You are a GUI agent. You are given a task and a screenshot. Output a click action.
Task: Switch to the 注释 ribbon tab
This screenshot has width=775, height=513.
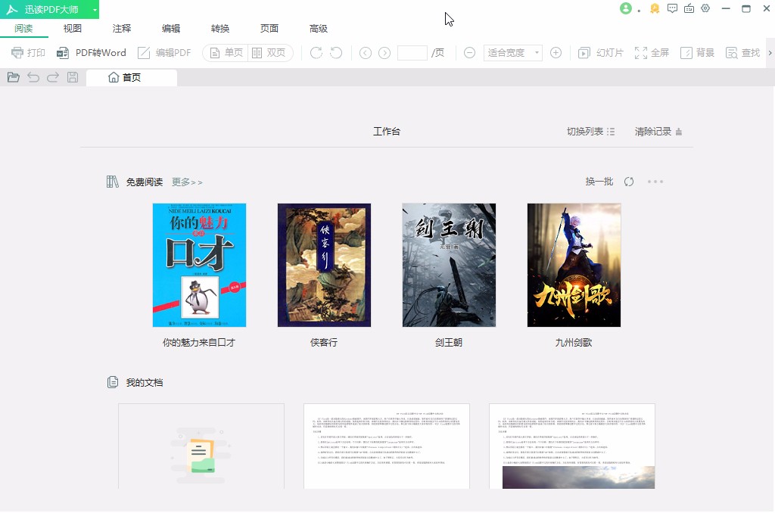(x=121, y=28)
